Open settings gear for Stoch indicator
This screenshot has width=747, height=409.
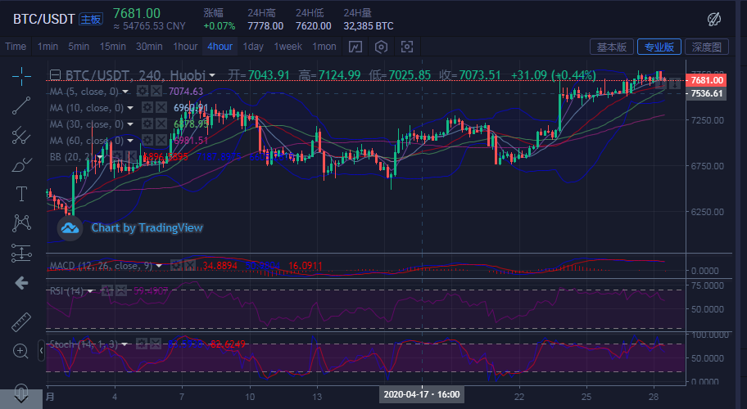(x=142, y=344)
